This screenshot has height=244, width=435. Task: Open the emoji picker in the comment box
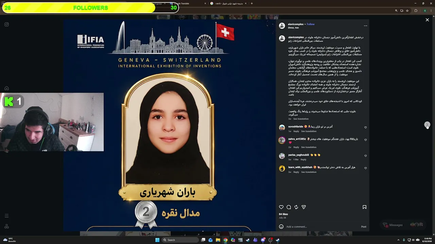pos(281,227)
